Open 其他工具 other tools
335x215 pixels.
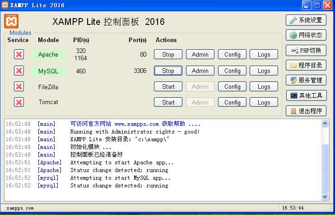coord(307,96)
